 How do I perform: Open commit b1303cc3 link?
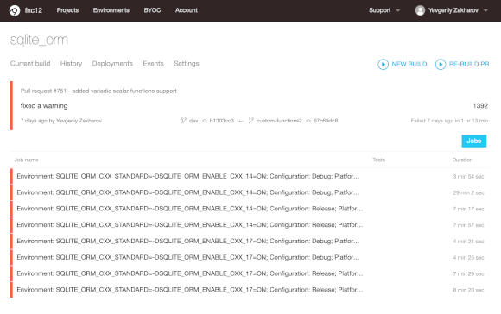(222, 121)
